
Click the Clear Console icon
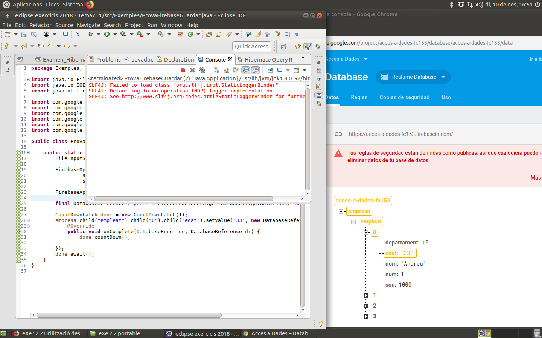click(x=216, y=70)
